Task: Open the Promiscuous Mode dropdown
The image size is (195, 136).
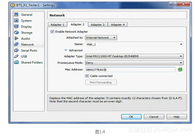Action: 134,63
